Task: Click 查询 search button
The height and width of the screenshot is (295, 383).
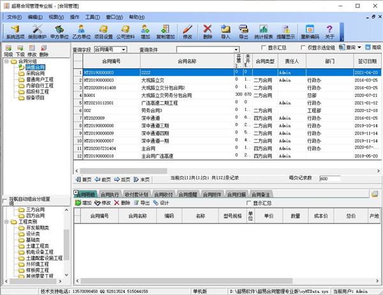Action: (348, 47)
